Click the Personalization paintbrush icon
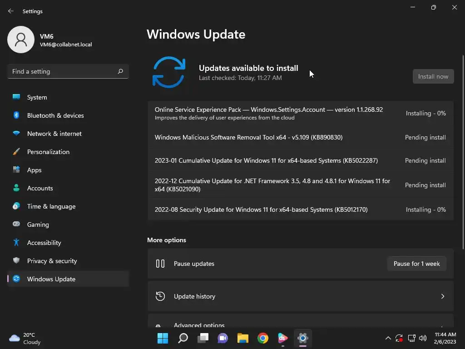The width and height of the screenshot is (465, 349). tap(16, 151)
